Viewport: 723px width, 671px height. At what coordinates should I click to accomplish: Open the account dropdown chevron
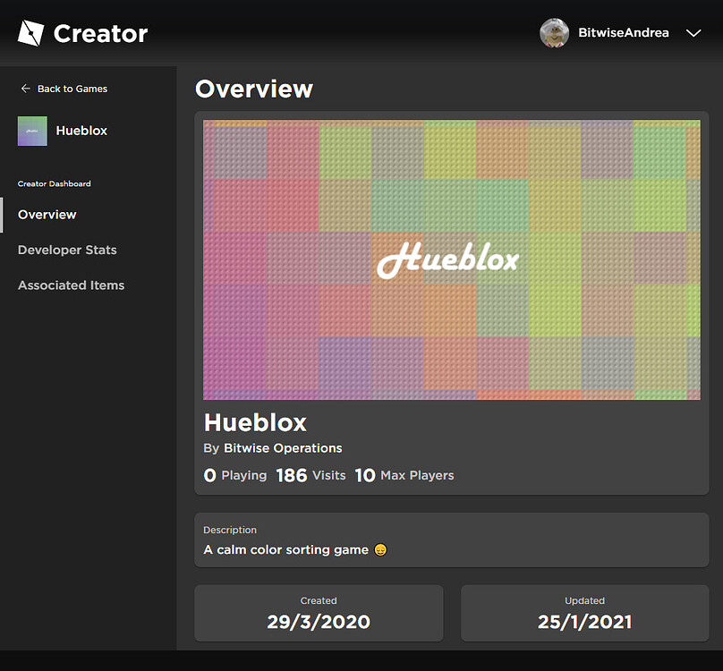693,32
